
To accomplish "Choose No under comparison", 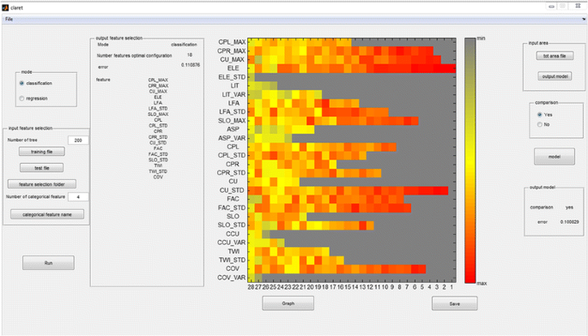I will 540,124.
